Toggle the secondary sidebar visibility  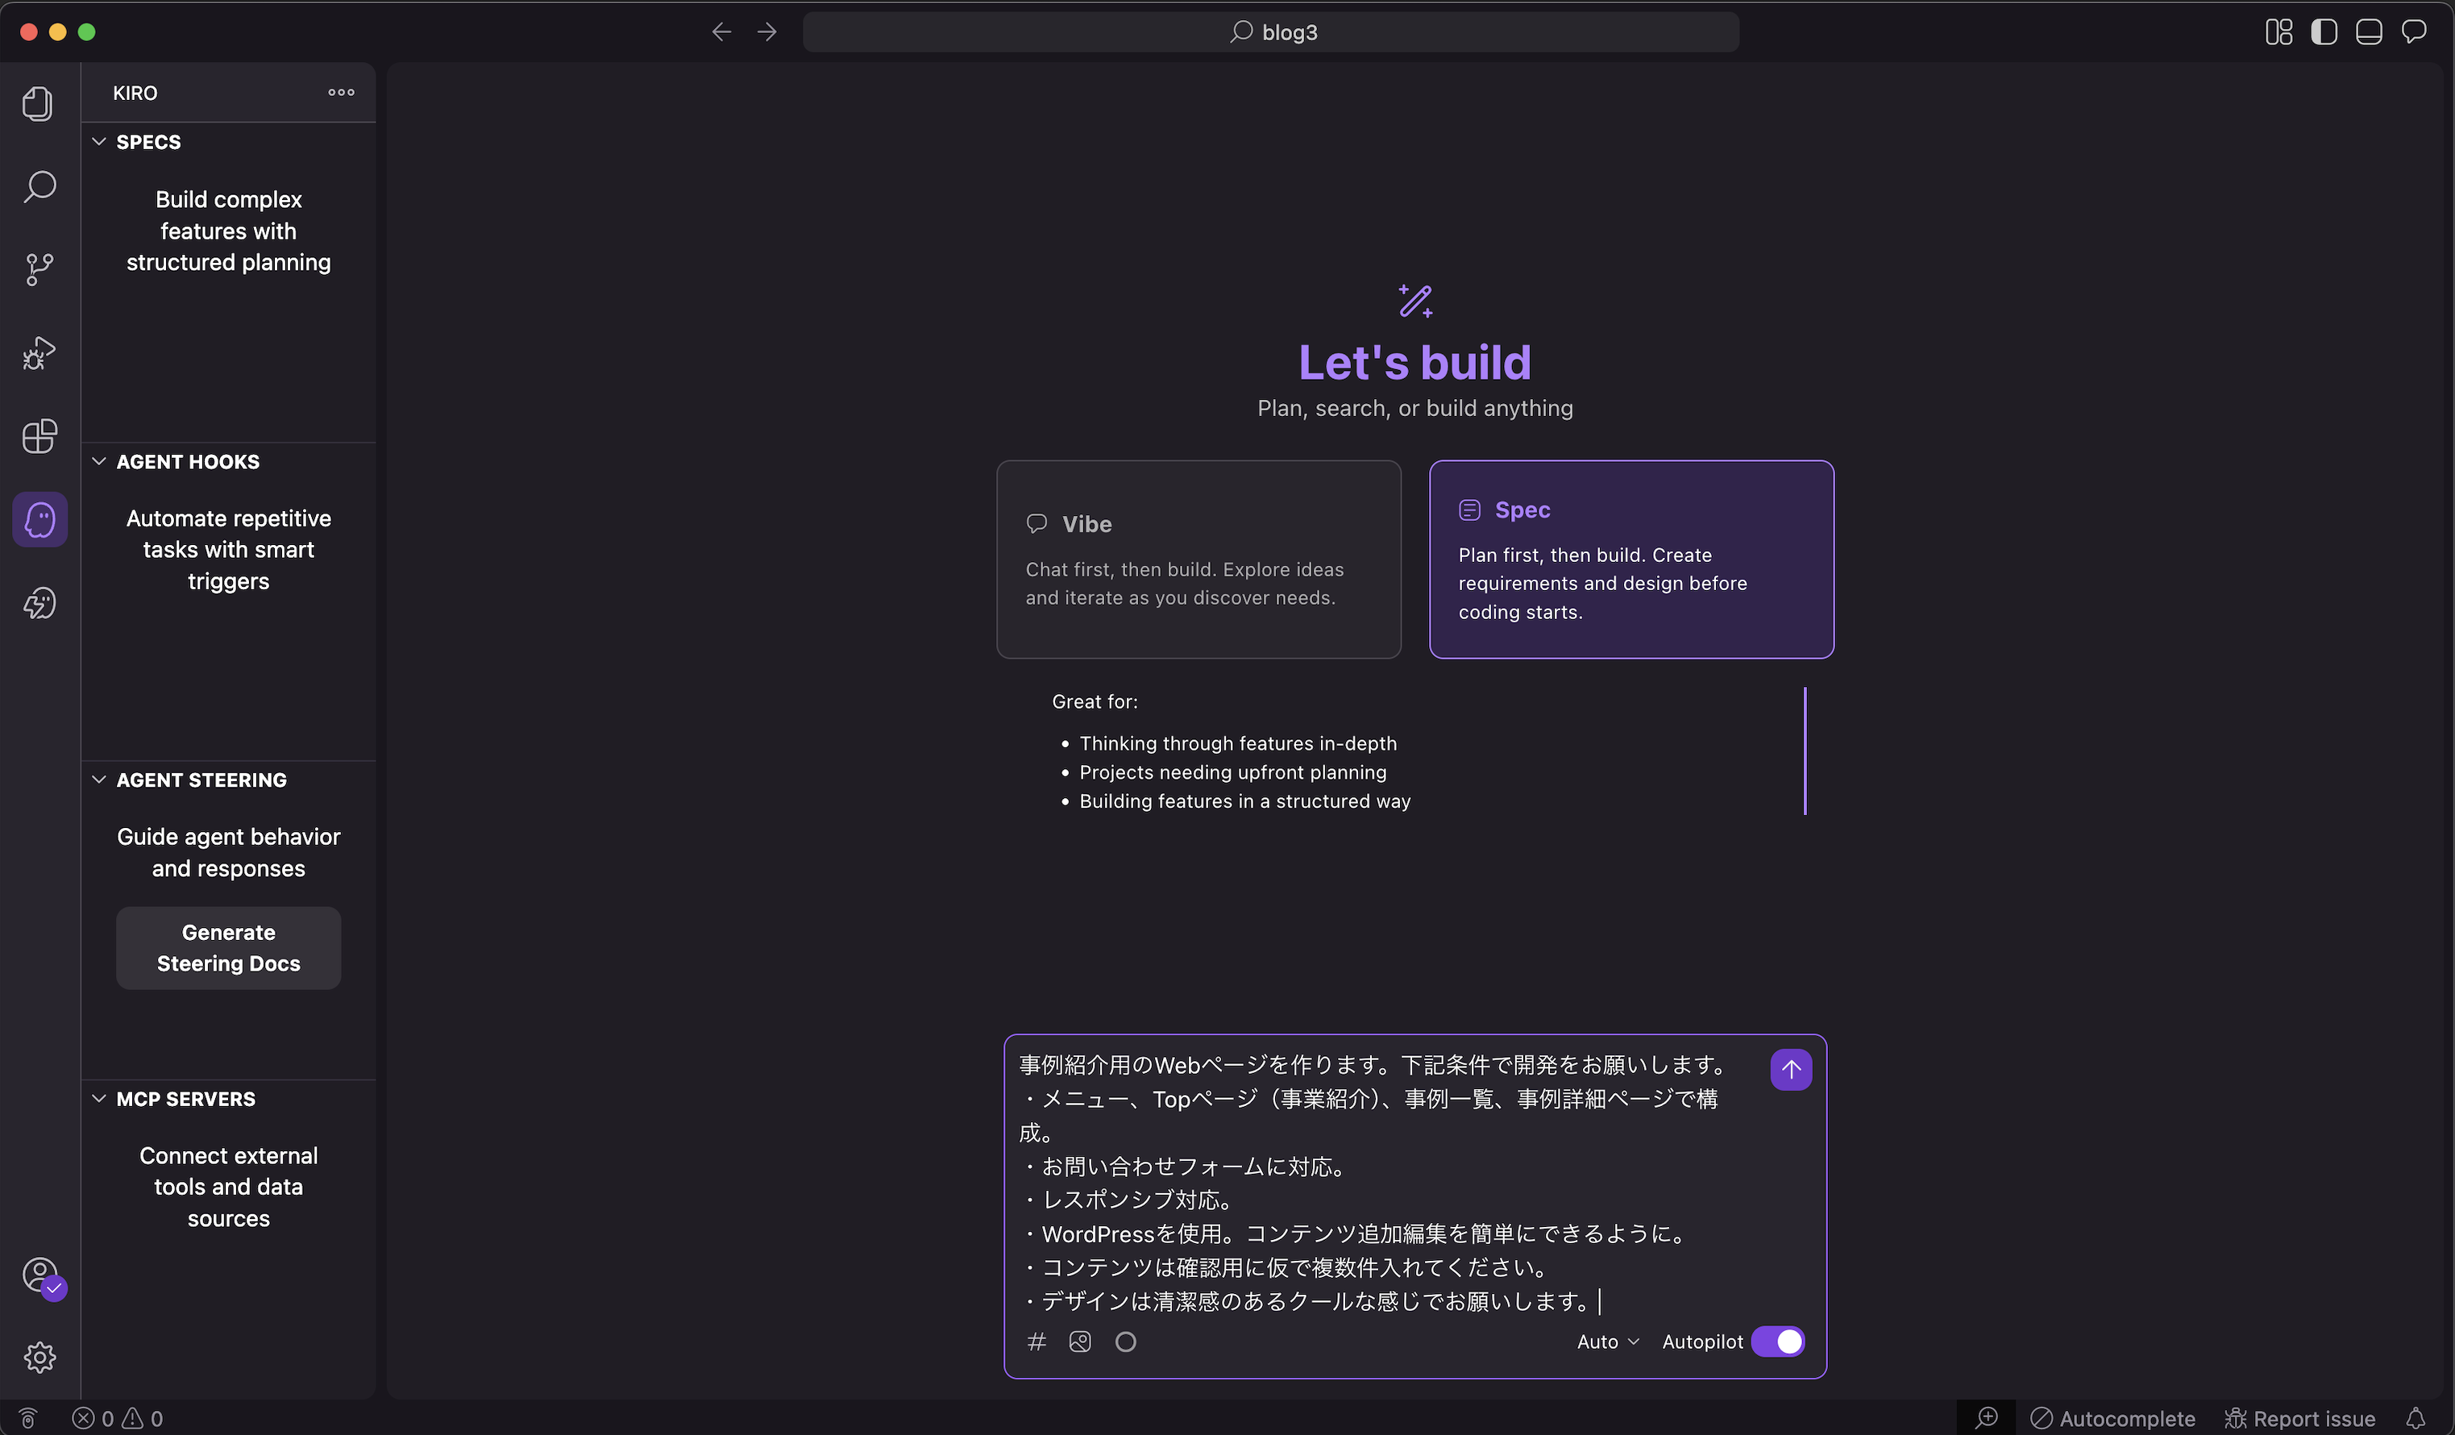click(2324, 31)
